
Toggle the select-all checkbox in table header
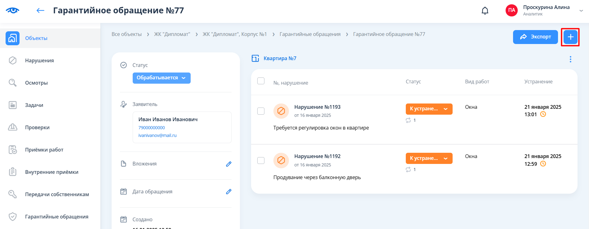click(x=261, y=81)
